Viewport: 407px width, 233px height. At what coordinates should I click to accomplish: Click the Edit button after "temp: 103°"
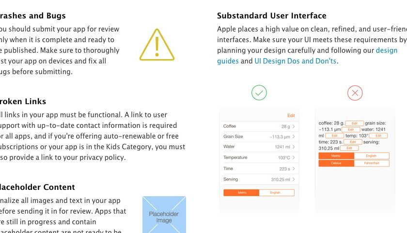point(378,136)
